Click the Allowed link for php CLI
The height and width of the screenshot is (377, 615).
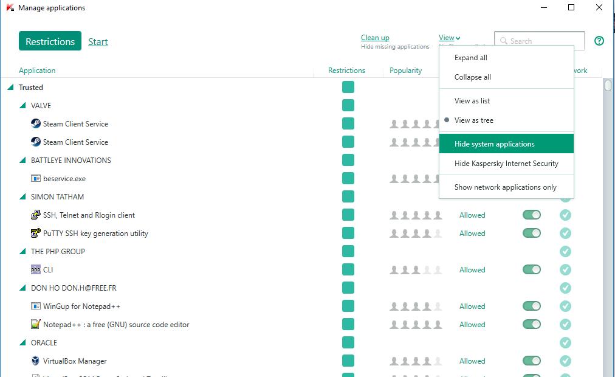coord(472,270)
